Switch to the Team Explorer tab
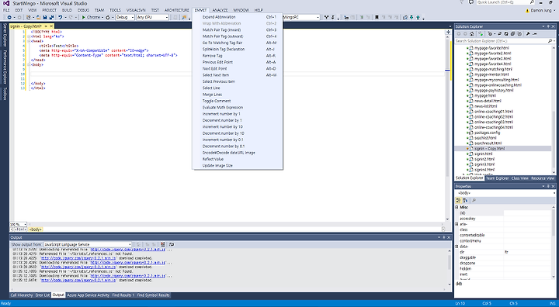This screenshot has width=559, height=307. [498, 178]
